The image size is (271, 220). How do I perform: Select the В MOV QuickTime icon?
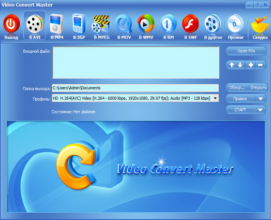(124, 24)
